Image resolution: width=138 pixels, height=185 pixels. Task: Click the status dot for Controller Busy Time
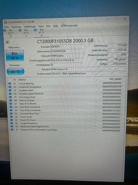point(11,114)
